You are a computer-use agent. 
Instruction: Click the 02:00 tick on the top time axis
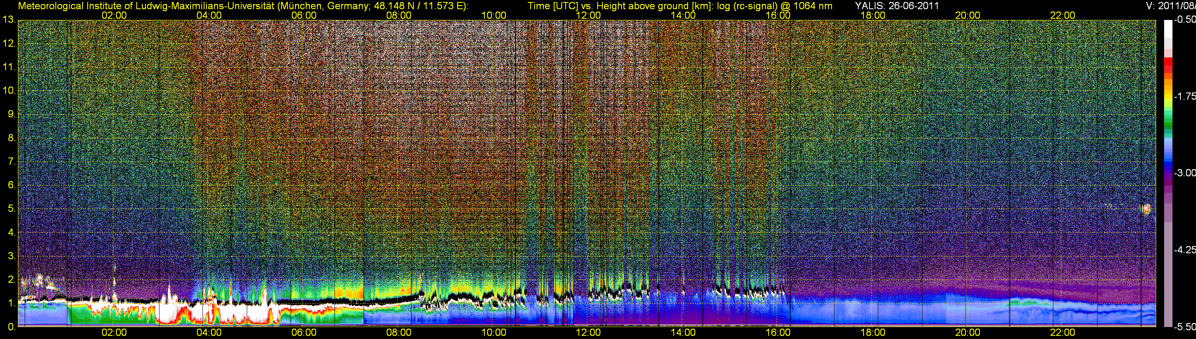point(114,15)
